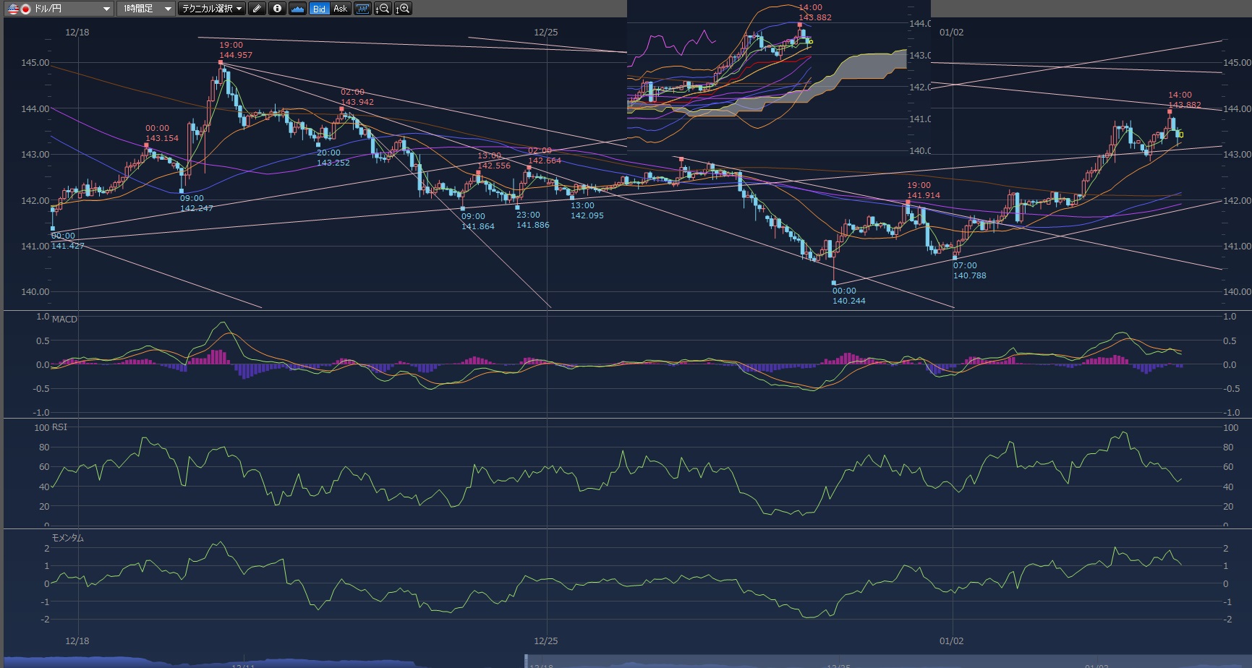Toggle price display to Bid
The height and width of the screenshot is (668, 1252).
tap(319, 9)
